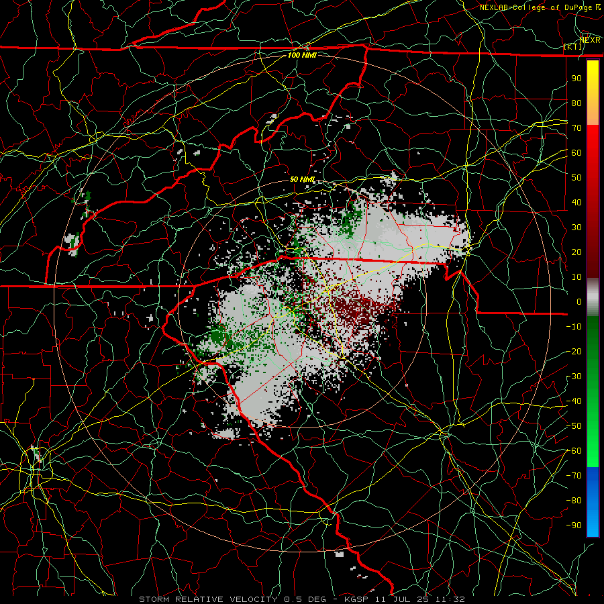The image size is (604, 604).
Task: Click the 100 NMI range ring label
Action: 302,55
